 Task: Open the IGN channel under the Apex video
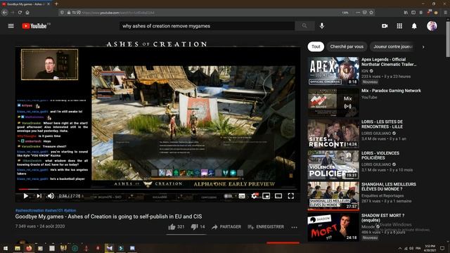tap(365, 71)
